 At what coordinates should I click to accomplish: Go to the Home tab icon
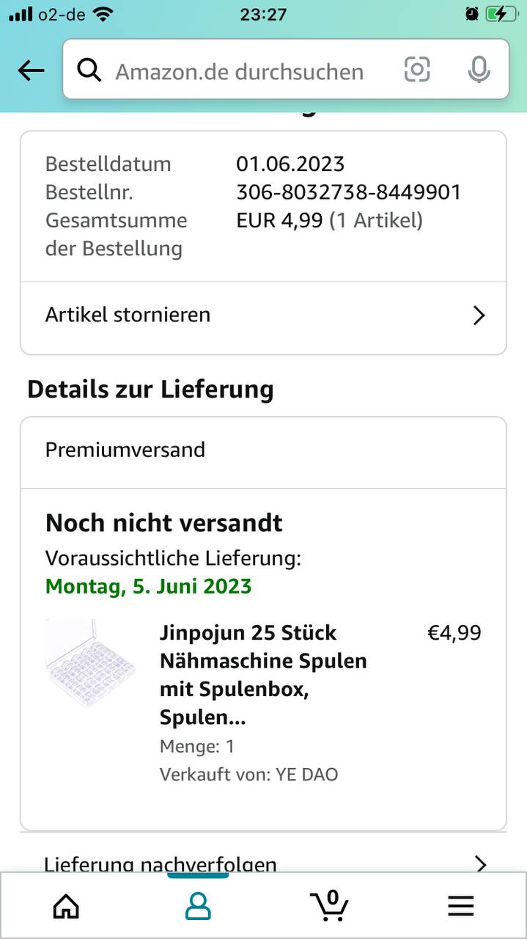point(66,906)
